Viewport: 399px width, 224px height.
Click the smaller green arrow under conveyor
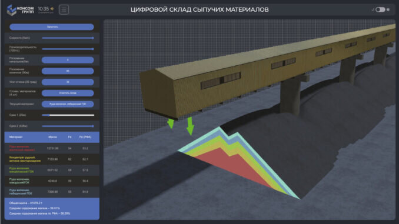171,123
